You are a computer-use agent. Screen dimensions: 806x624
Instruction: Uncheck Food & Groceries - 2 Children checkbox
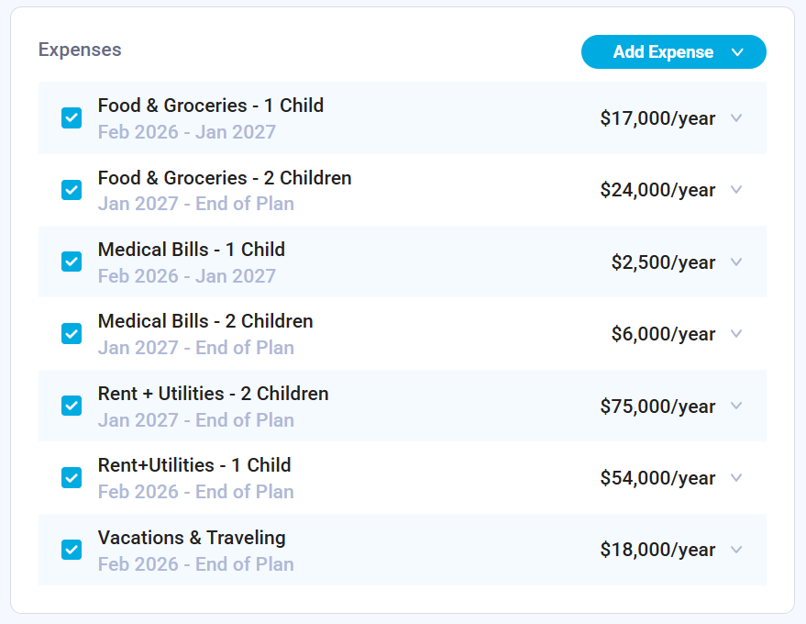coord(72,190)
